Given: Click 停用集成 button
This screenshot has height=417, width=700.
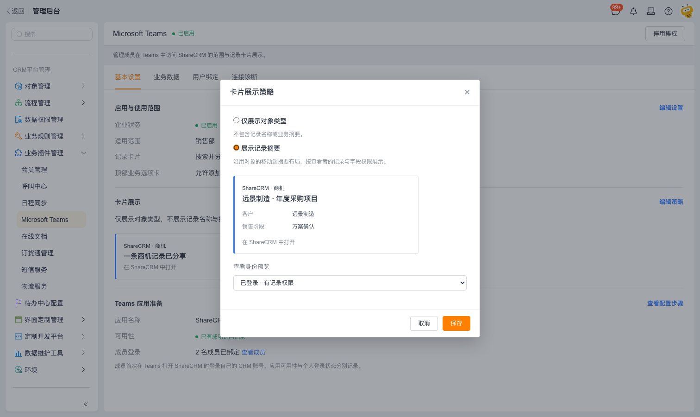Looking at the screenshot, I should (x=665, y=34).
